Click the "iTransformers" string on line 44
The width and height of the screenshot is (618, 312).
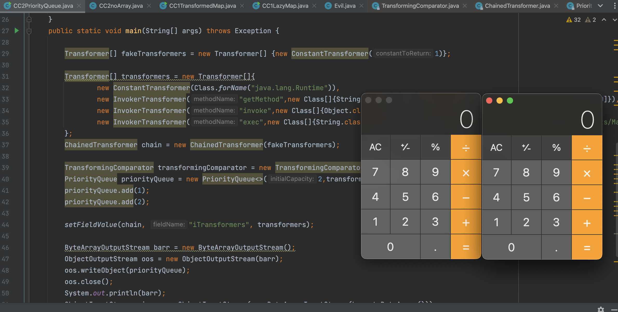click(x=219, y=225)
